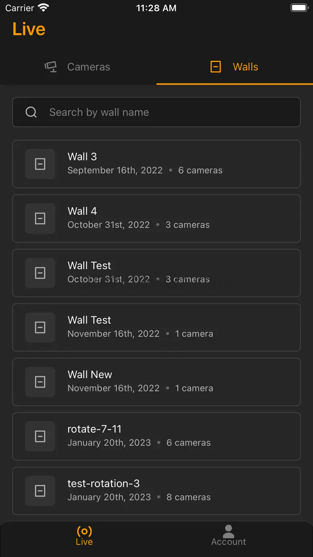The width and height of the screenshot is (313, 557).
Task: Switch to the Walls tab
Action: (x=234, y=67)
